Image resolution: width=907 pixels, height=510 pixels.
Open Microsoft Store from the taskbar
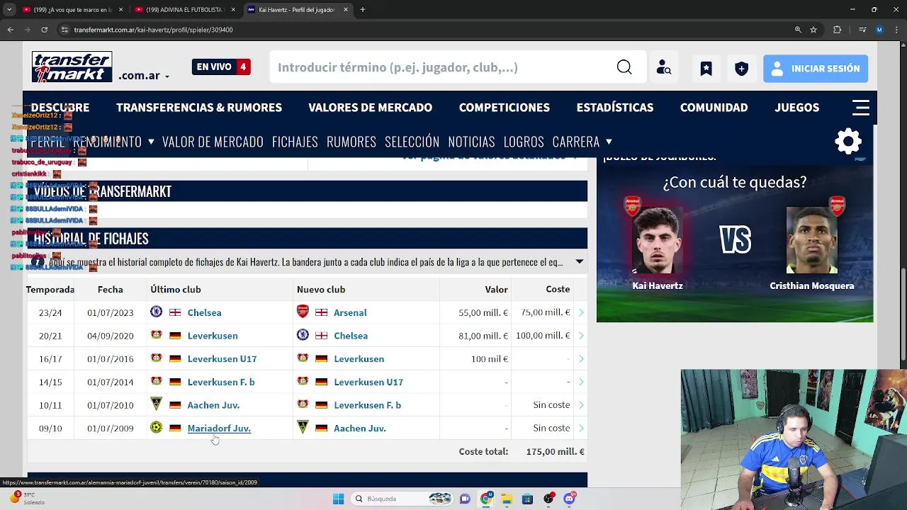coord(527,499)
